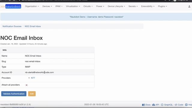The image size is (192, 108).
Task: Open the Docs link text in footer
Action: 148,105
